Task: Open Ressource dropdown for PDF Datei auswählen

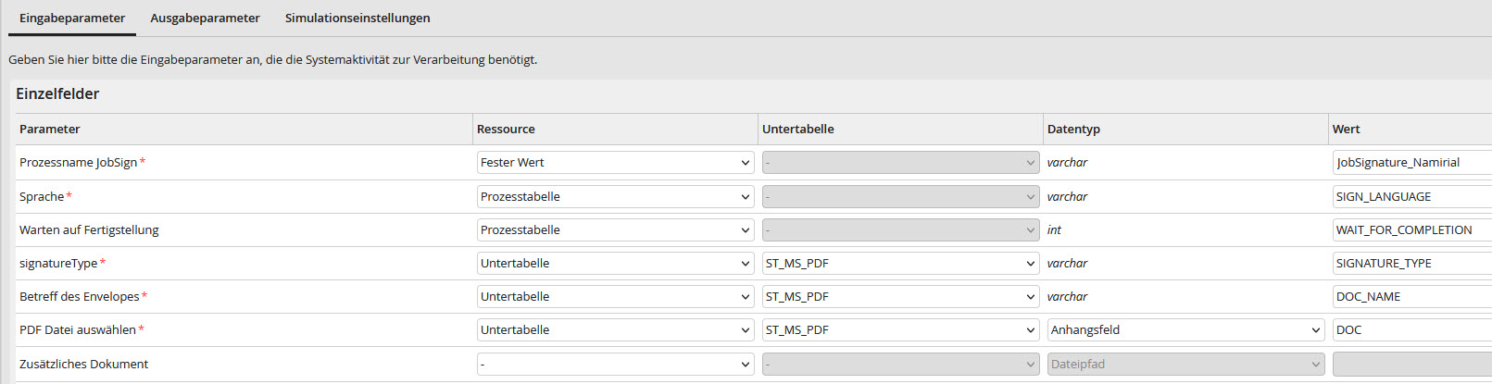Action: [x=615, y=330]
